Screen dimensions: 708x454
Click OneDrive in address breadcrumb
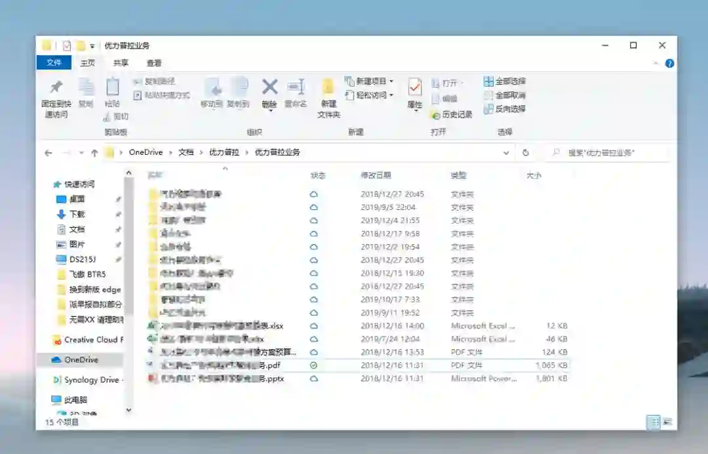tap(146, 152)
